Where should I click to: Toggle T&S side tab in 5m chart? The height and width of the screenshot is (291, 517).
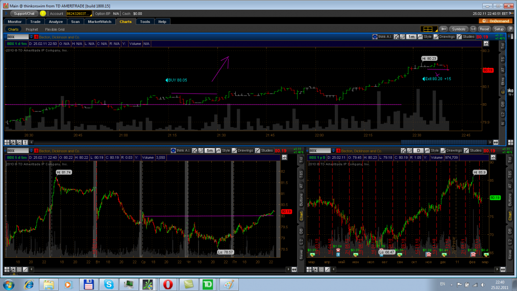[301, 175]
